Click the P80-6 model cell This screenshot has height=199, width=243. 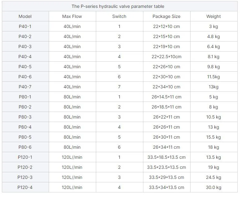(25, 147)
